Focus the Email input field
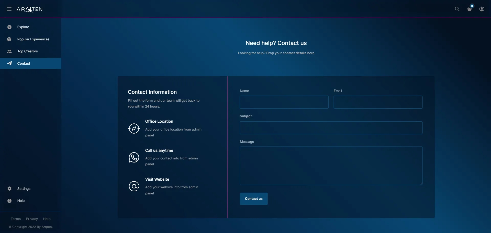This screenshot has width=491, height=233. pos(378,102)
